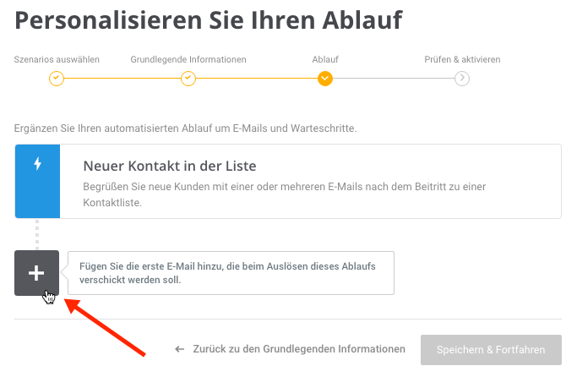Open the Szenarios auswählen step label
The height and width of the screenshot is (377, 566).
pos(57,59)
